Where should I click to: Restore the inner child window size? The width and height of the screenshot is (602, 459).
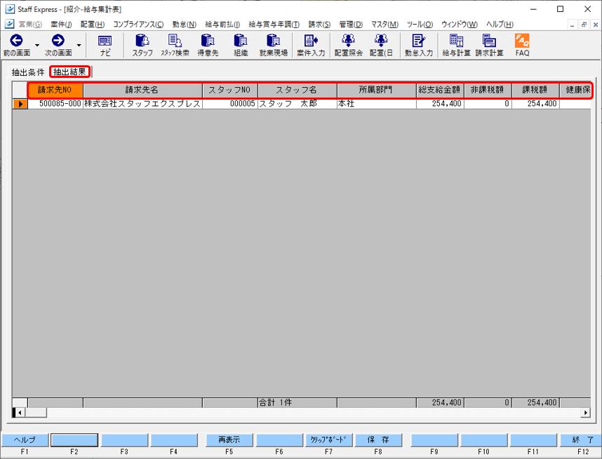tap(584, 25)
